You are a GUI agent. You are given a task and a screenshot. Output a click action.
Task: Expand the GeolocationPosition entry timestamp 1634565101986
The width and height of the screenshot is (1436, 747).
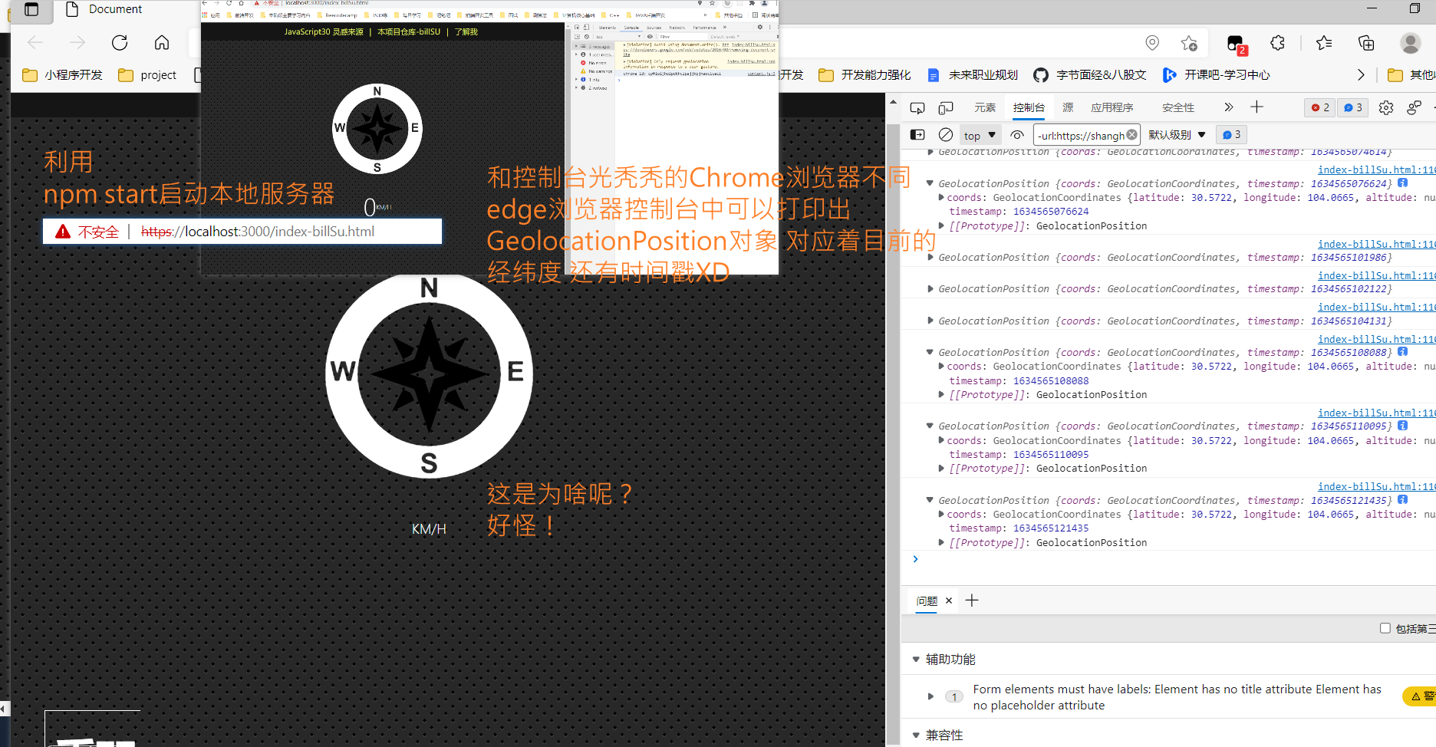930,258
